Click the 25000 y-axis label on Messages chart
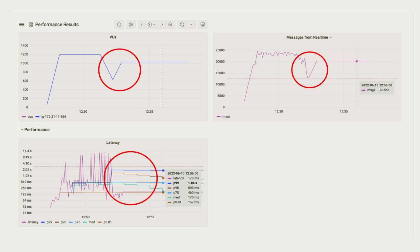 (x=220, y=50)
